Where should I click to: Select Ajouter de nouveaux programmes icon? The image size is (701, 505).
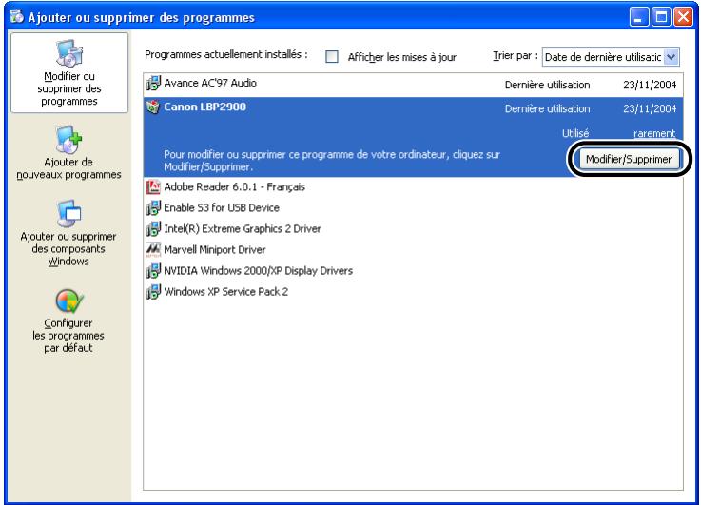click(69, 139)
